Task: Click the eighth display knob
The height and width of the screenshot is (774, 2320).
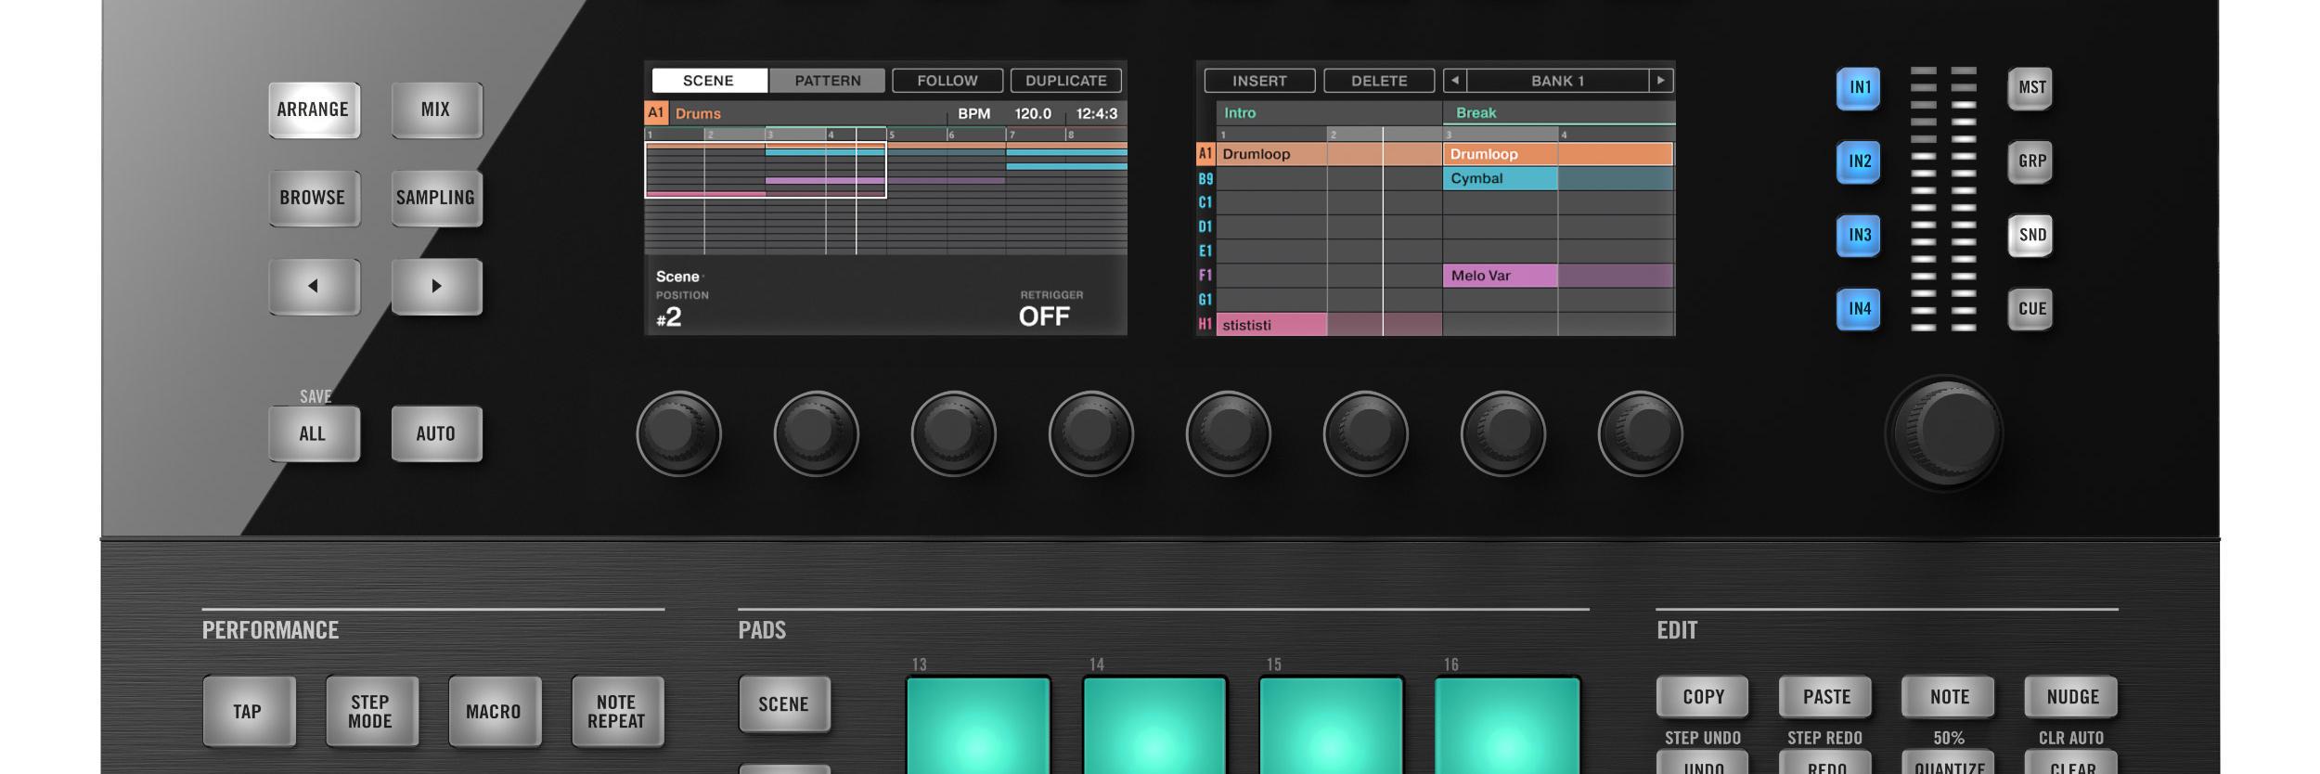Action: pyautogui.click(x=1641, y=433)
